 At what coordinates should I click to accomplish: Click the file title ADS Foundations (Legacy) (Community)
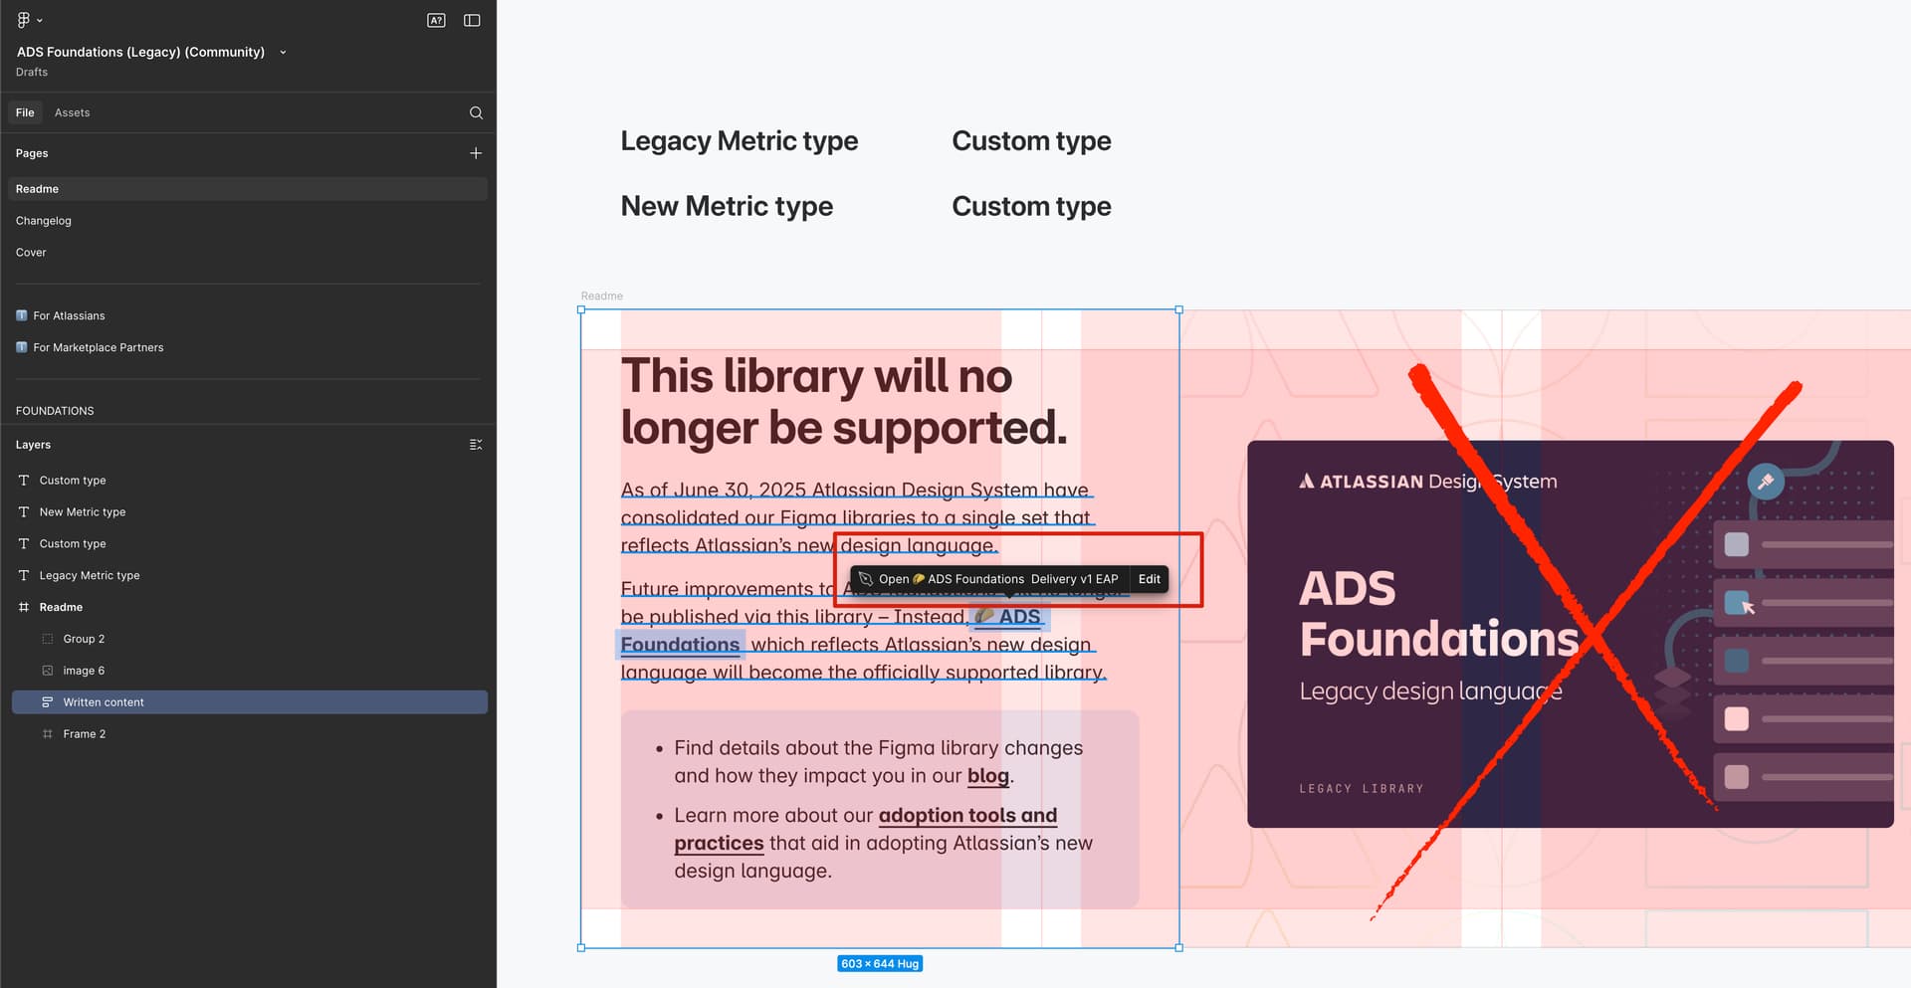tap(140, 52)
